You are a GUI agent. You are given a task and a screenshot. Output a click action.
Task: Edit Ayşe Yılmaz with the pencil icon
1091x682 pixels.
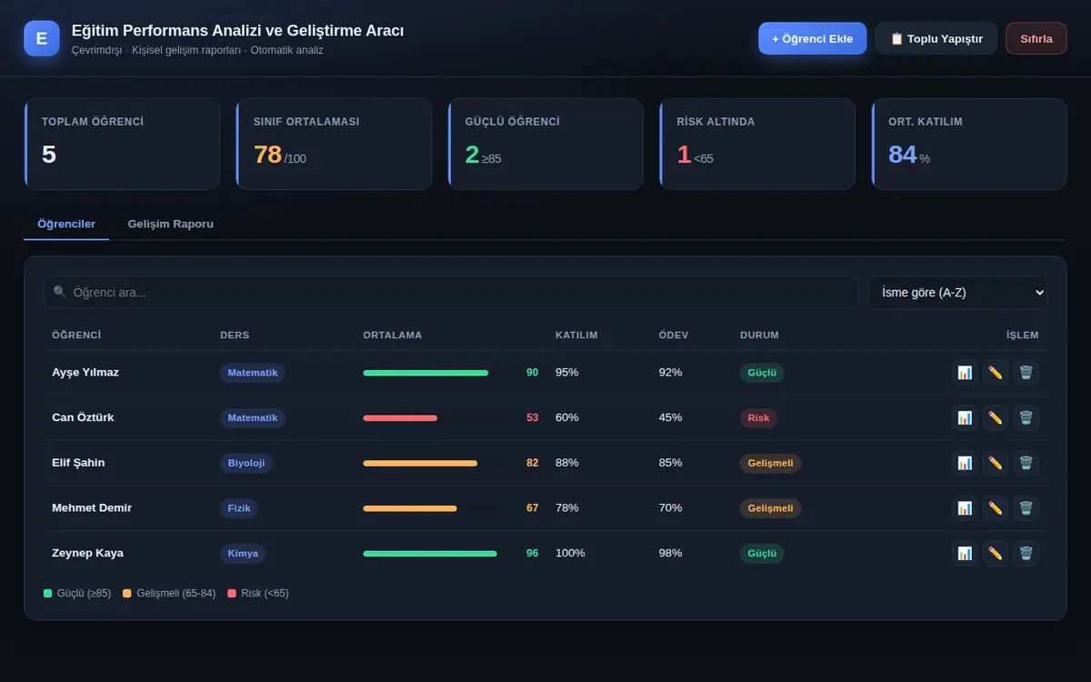(x=996, y=372)
